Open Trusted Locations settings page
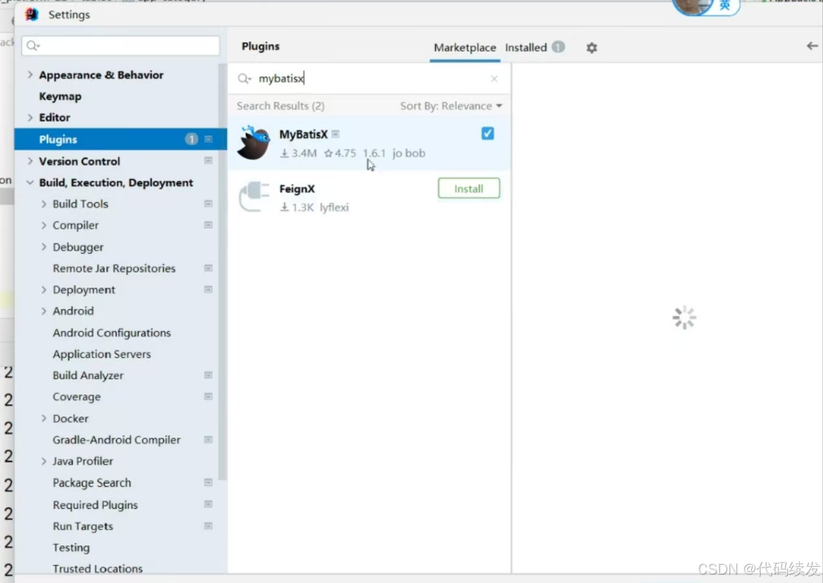The image size is (823, 583). point(98,569)
